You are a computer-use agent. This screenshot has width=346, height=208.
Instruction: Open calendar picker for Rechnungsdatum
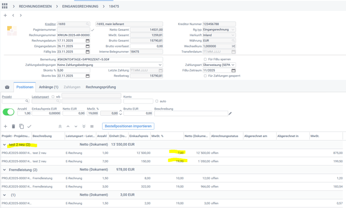[87, 41]
